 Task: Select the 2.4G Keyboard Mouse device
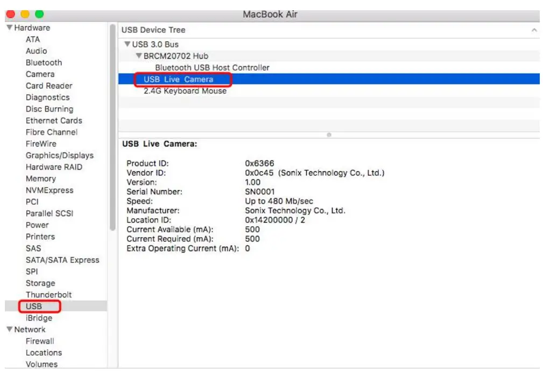click(x=185, y=91)
